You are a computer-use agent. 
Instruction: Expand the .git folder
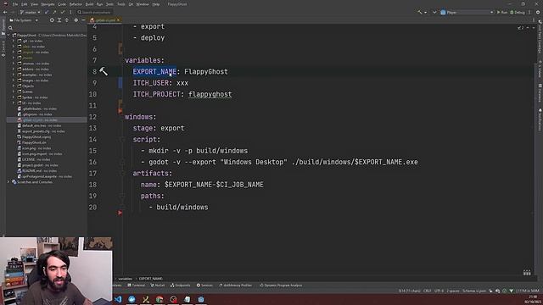[x=14, y=41]
